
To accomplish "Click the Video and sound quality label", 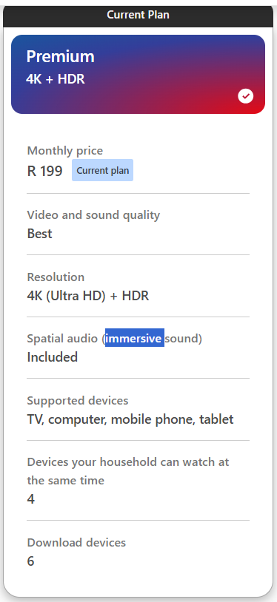I will 93,215.
